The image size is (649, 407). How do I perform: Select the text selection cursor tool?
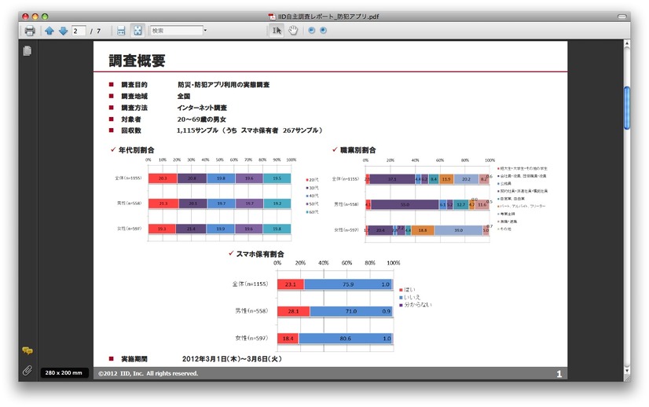point(277,30)
